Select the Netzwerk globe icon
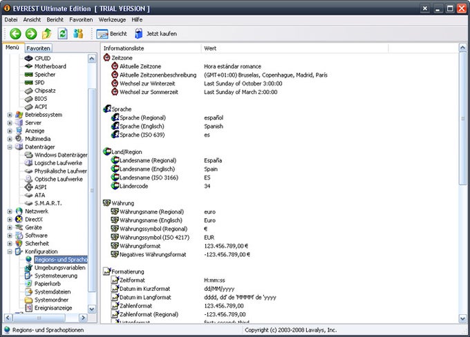The image size is (470, 337). [x=19, y=211]
